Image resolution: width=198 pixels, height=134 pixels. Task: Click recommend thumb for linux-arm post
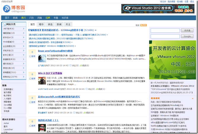click(32, 56)
